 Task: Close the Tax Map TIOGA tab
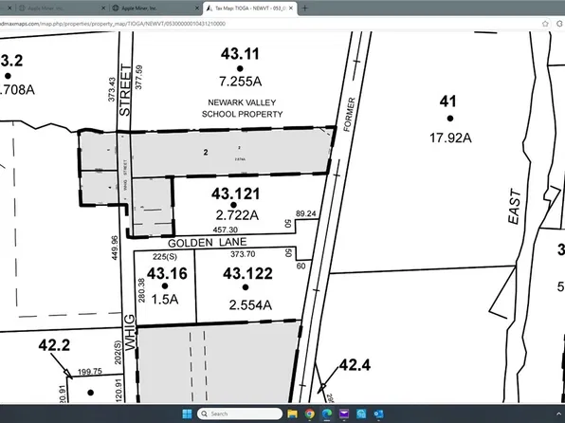pos(291,8)
